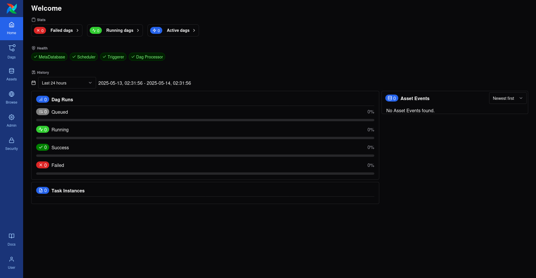Click the history date range text

coord(145,83)
